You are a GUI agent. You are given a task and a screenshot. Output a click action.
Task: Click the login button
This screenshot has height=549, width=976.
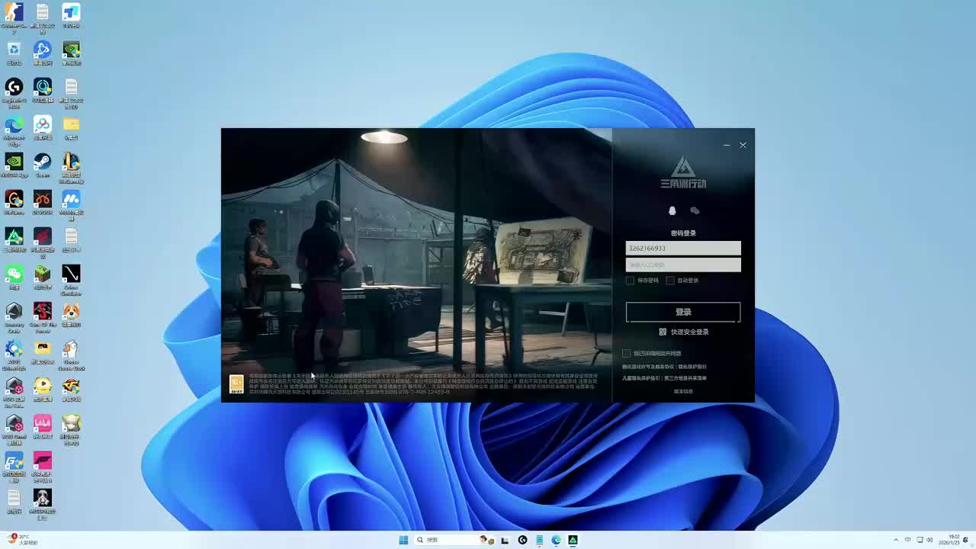(683, 312)
